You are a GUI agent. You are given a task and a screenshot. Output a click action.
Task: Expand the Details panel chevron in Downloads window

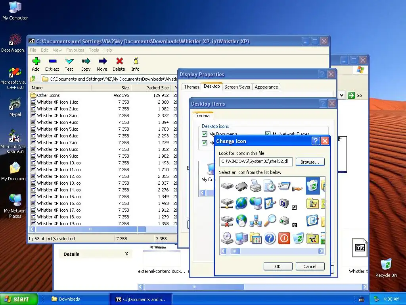126,254
